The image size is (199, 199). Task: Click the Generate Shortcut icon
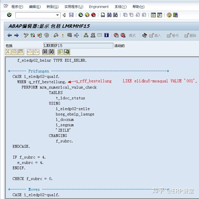[x=160, y=15]
